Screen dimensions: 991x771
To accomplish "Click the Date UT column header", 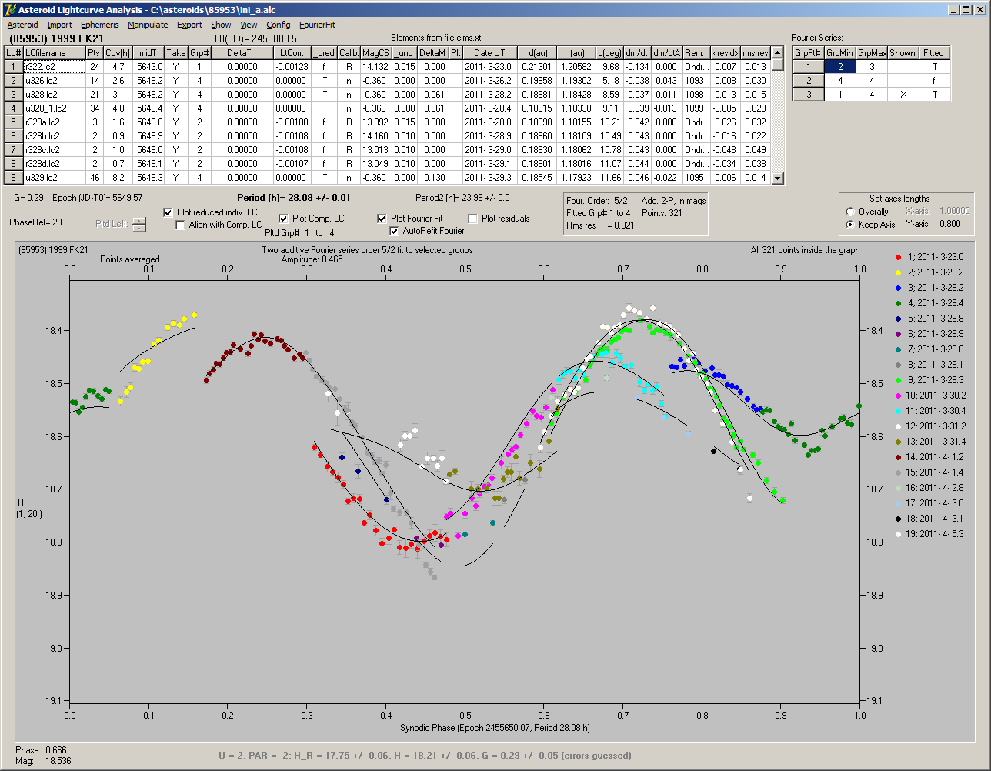I will click(489, 53).
